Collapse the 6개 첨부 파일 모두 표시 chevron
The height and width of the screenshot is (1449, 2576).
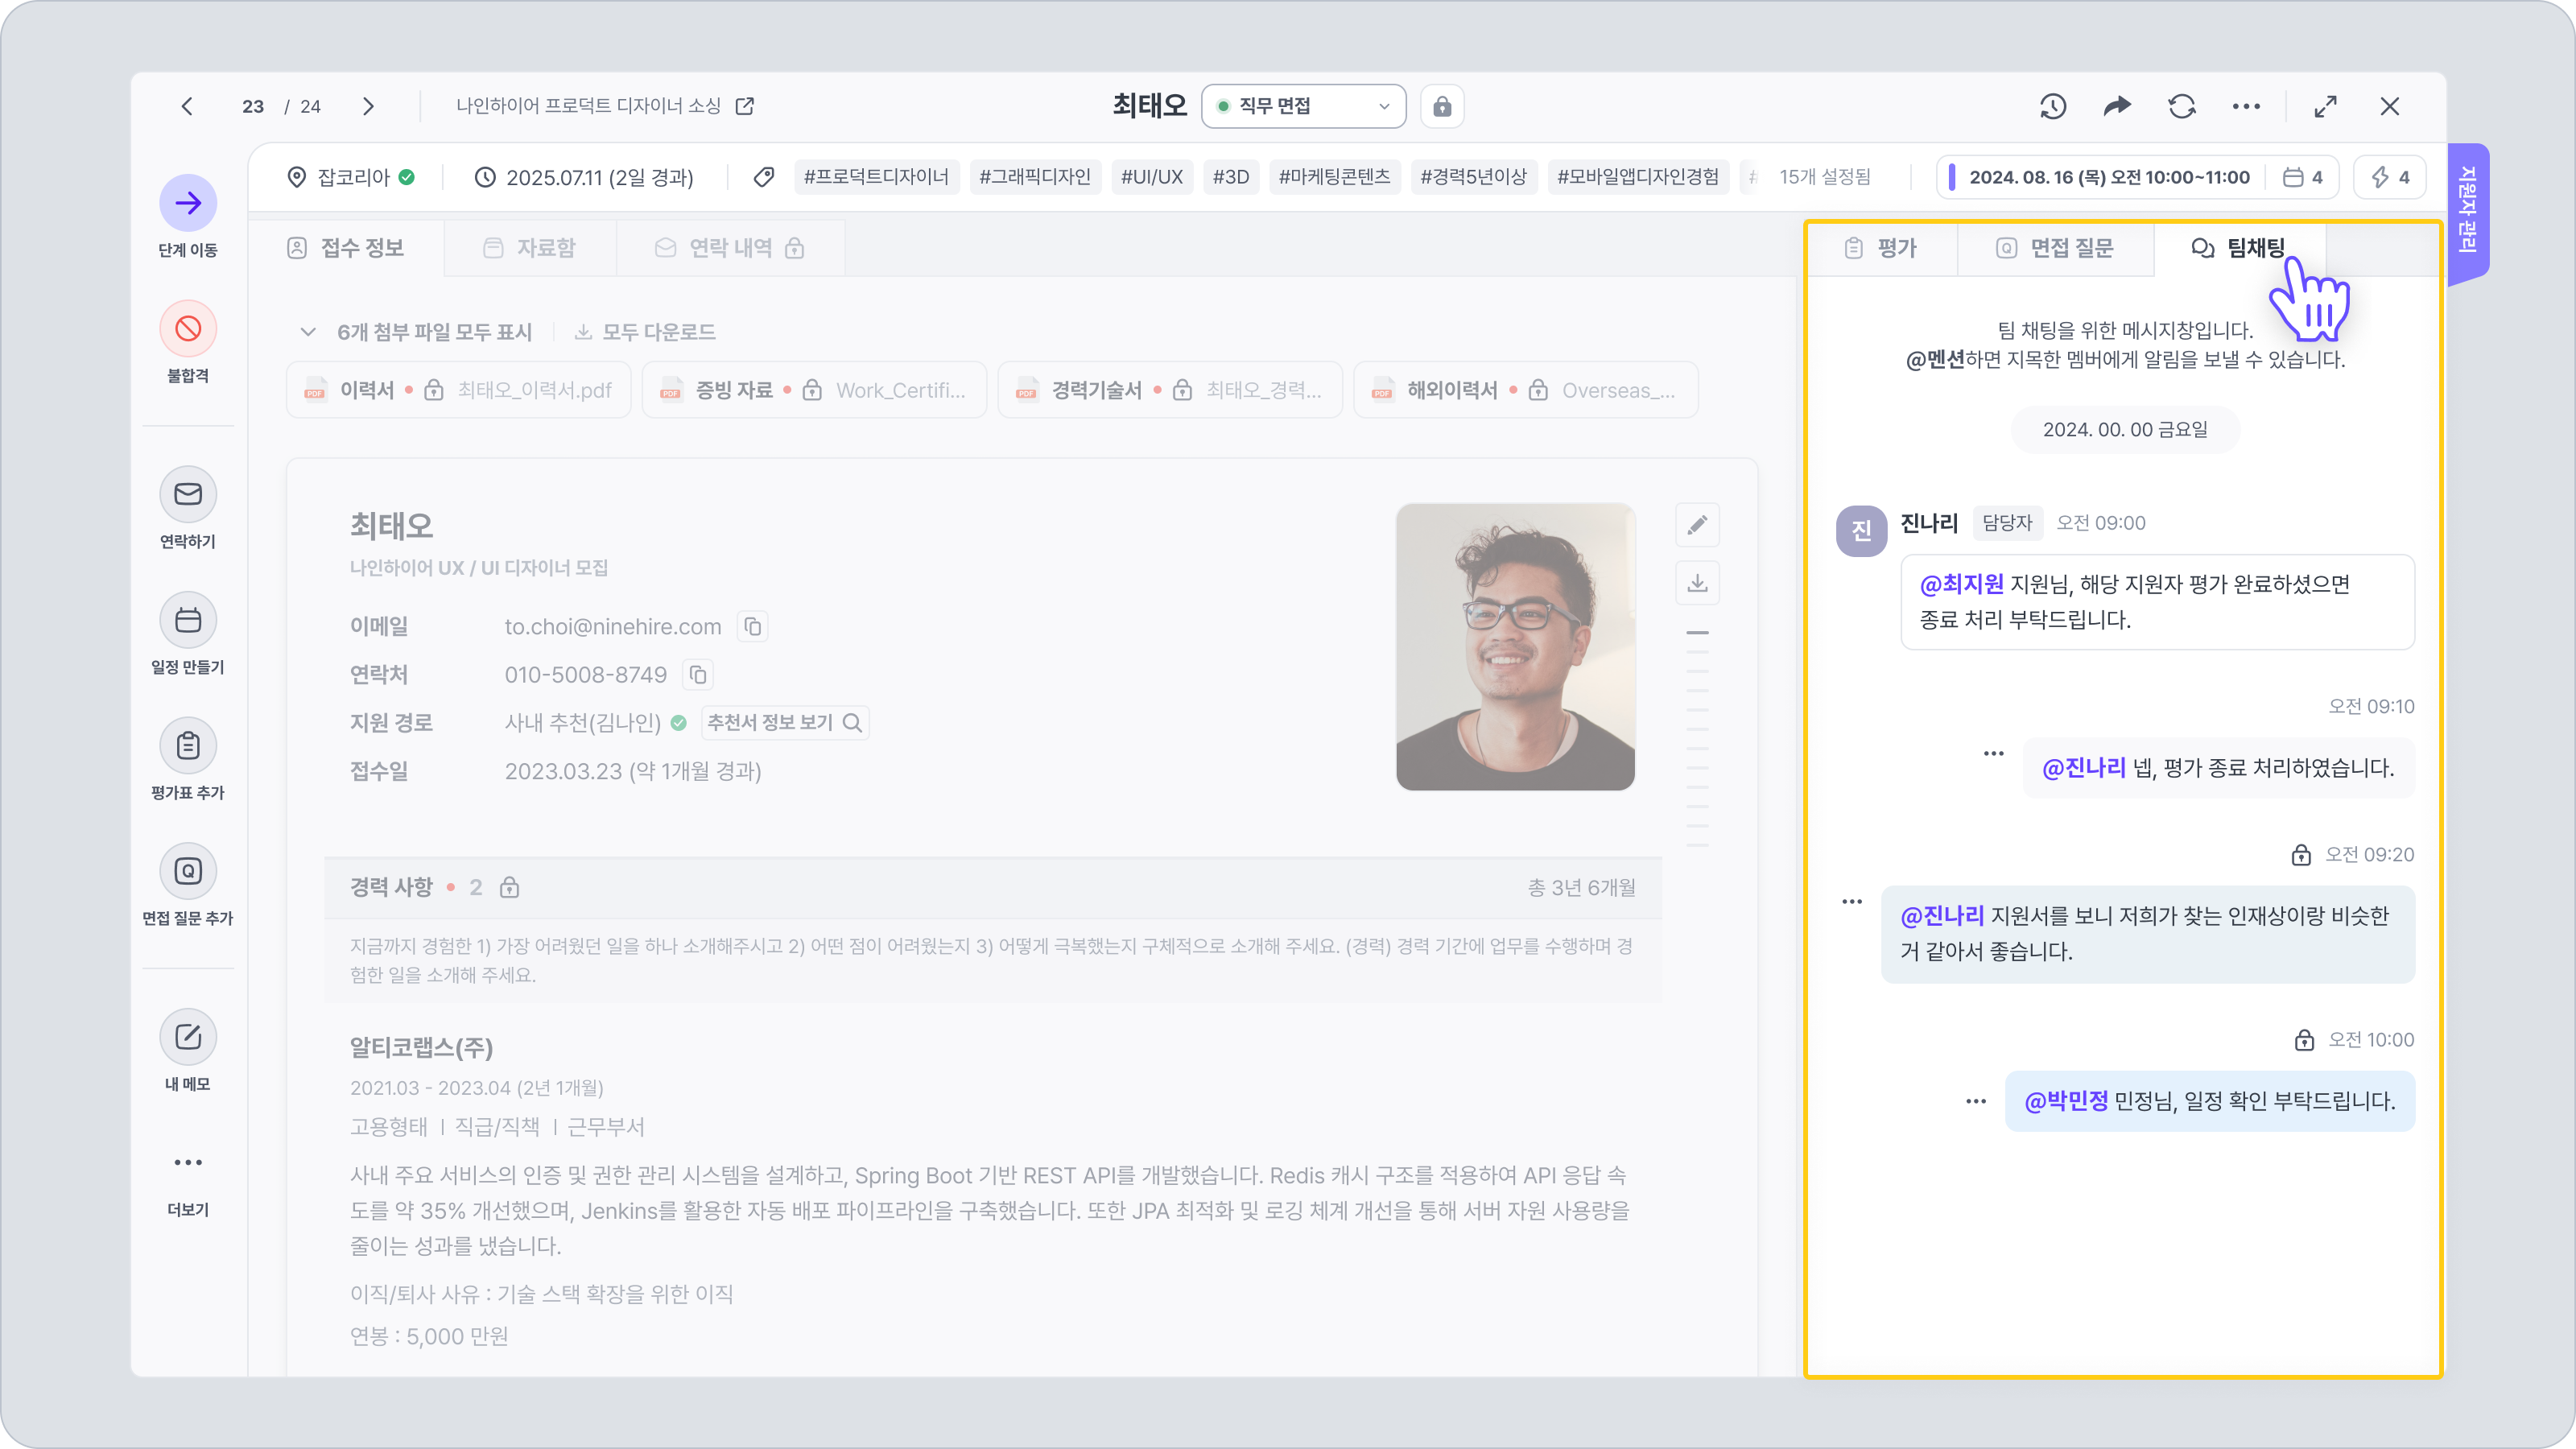pos(308,332)
